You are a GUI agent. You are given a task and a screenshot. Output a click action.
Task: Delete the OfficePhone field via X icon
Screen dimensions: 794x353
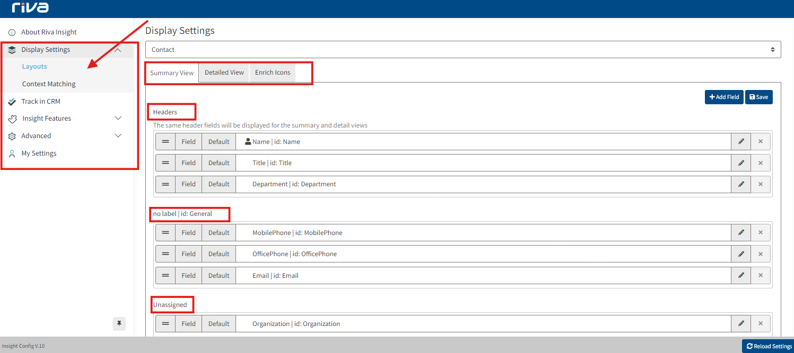[760, 254]
